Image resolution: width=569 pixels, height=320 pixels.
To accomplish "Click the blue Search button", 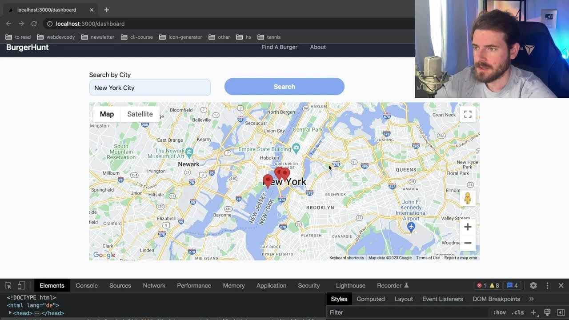I will tap(284, 87).
